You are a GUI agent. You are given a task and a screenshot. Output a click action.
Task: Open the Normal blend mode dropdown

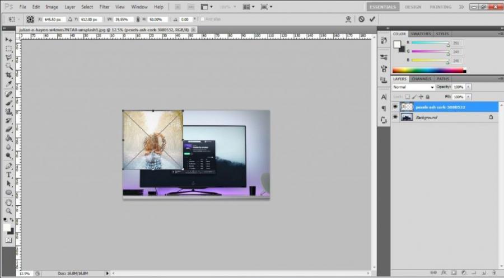(413, 87)
